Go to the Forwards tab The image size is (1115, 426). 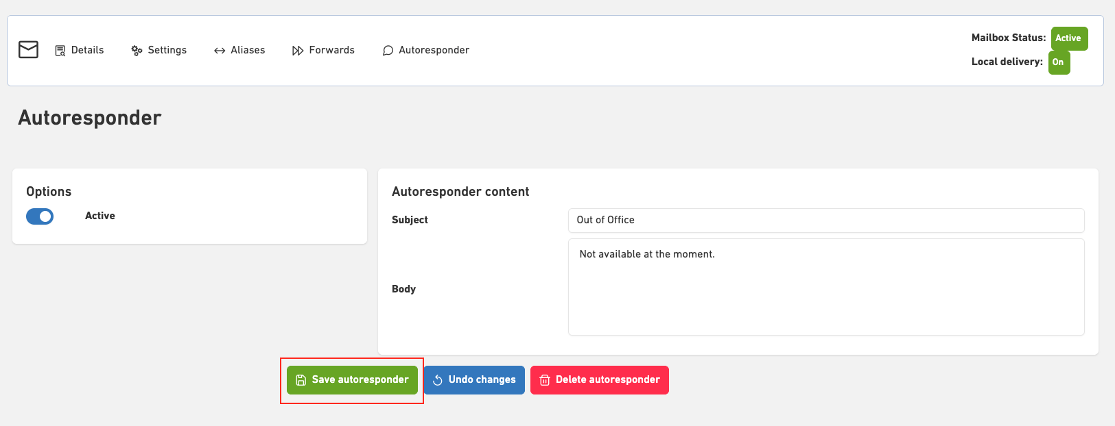(x=323, y=50)
